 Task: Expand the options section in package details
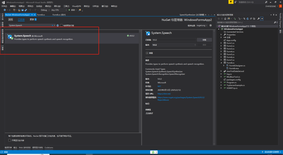pyautogui.click(x=147, y=53)
